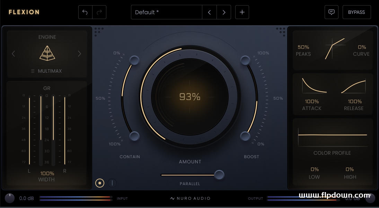Click the 0% LOW value
379x208 pixels.
click(315, 169)
